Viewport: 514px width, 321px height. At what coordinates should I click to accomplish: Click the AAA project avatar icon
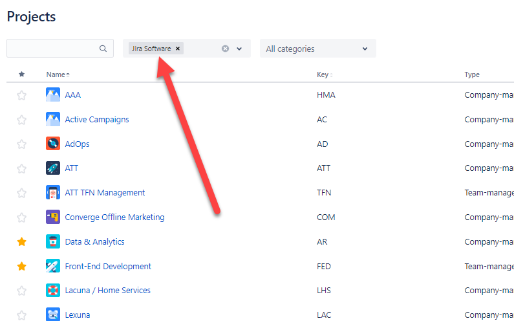[53, 94]
